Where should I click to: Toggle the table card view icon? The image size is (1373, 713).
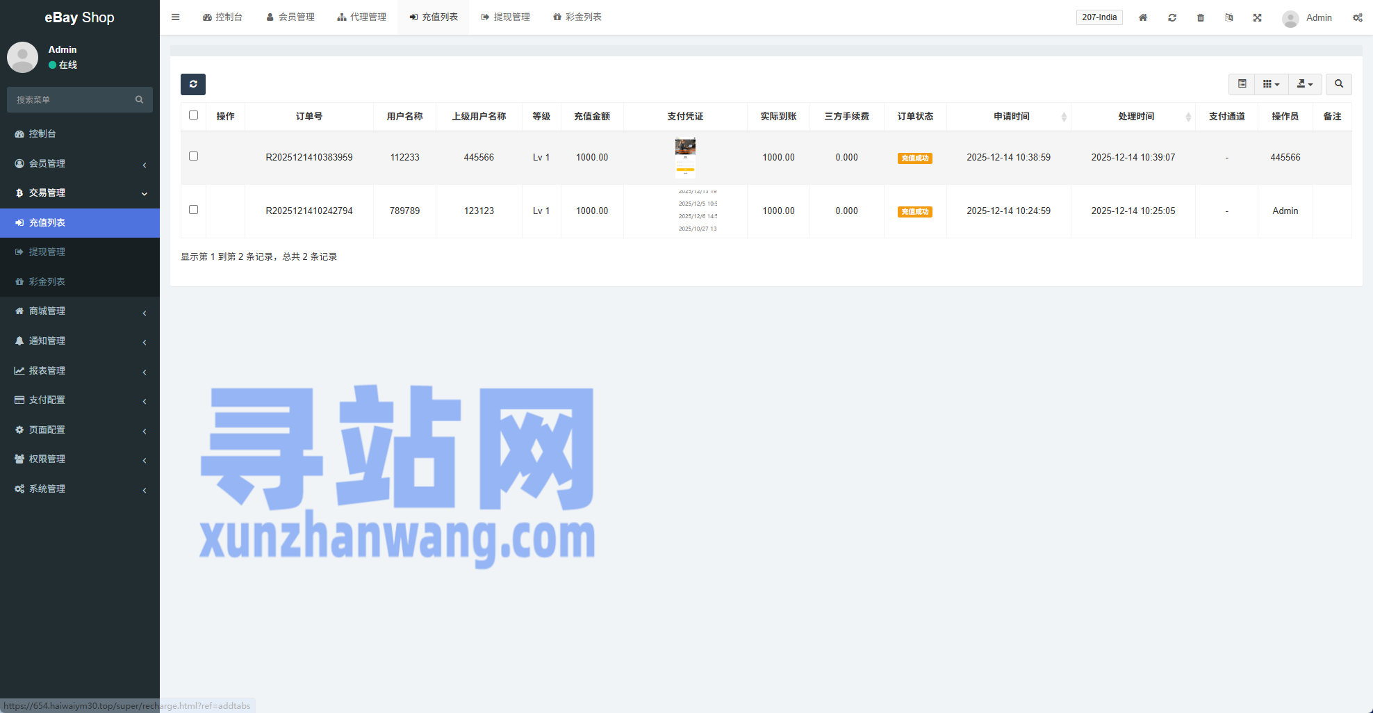click(1242, 84)
